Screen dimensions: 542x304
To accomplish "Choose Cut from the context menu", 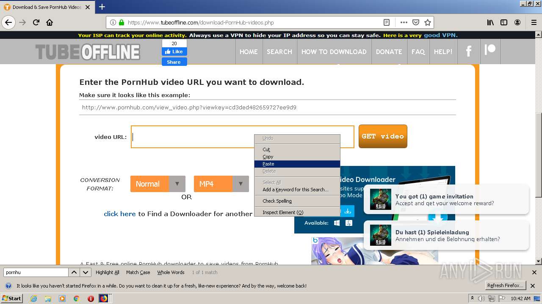I will pos(297,149).
